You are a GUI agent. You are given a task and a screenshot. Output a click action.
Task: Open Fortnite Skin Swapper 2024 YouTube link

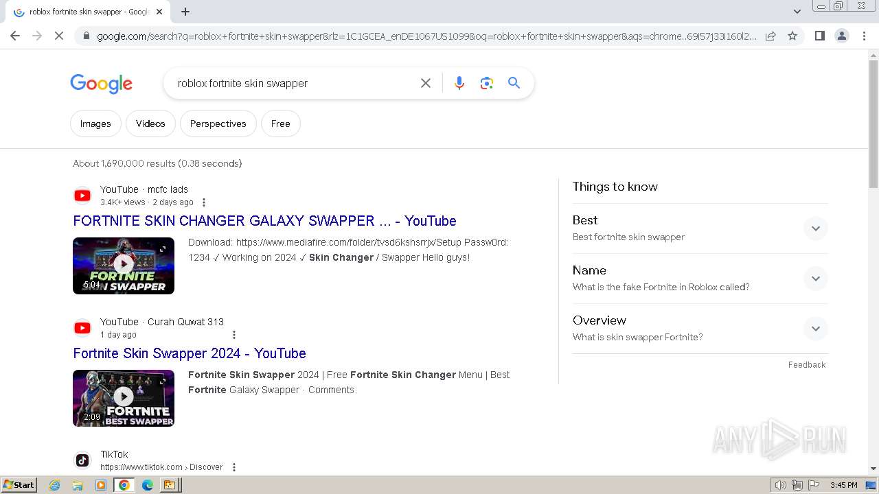(x=190, y=353)
